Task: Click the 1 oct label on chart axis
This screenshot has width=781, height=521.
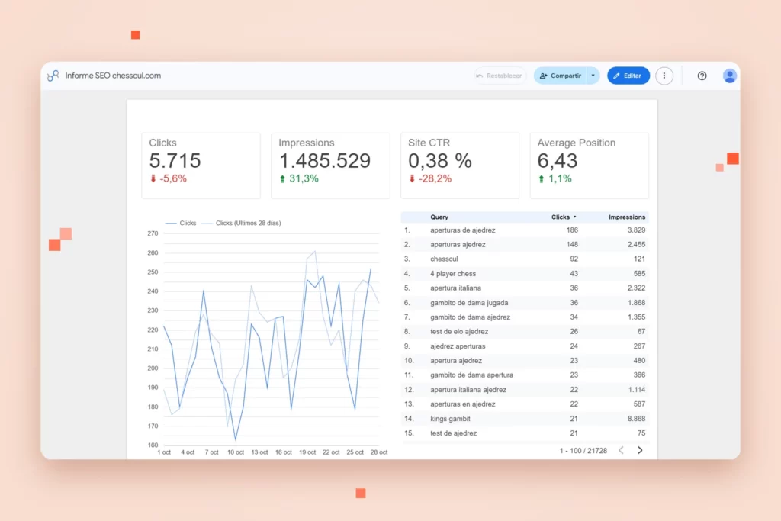Action: (x=164, y=452)
